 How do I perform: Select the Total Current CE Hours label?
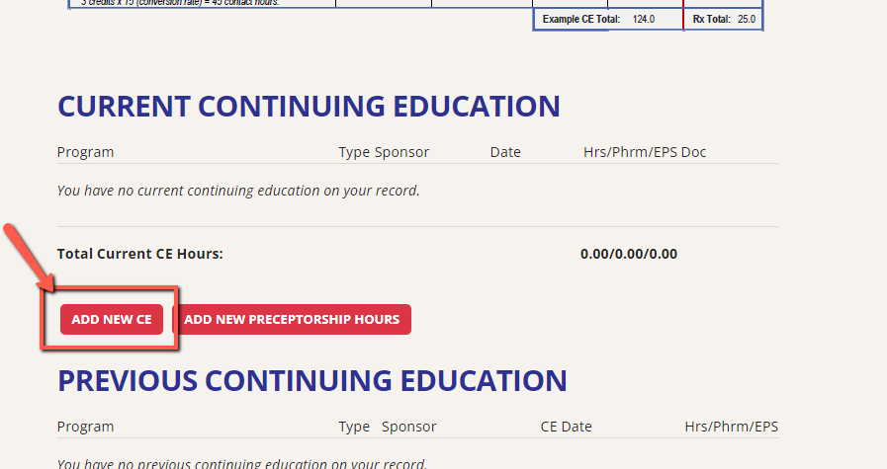[x=140, y=254]
